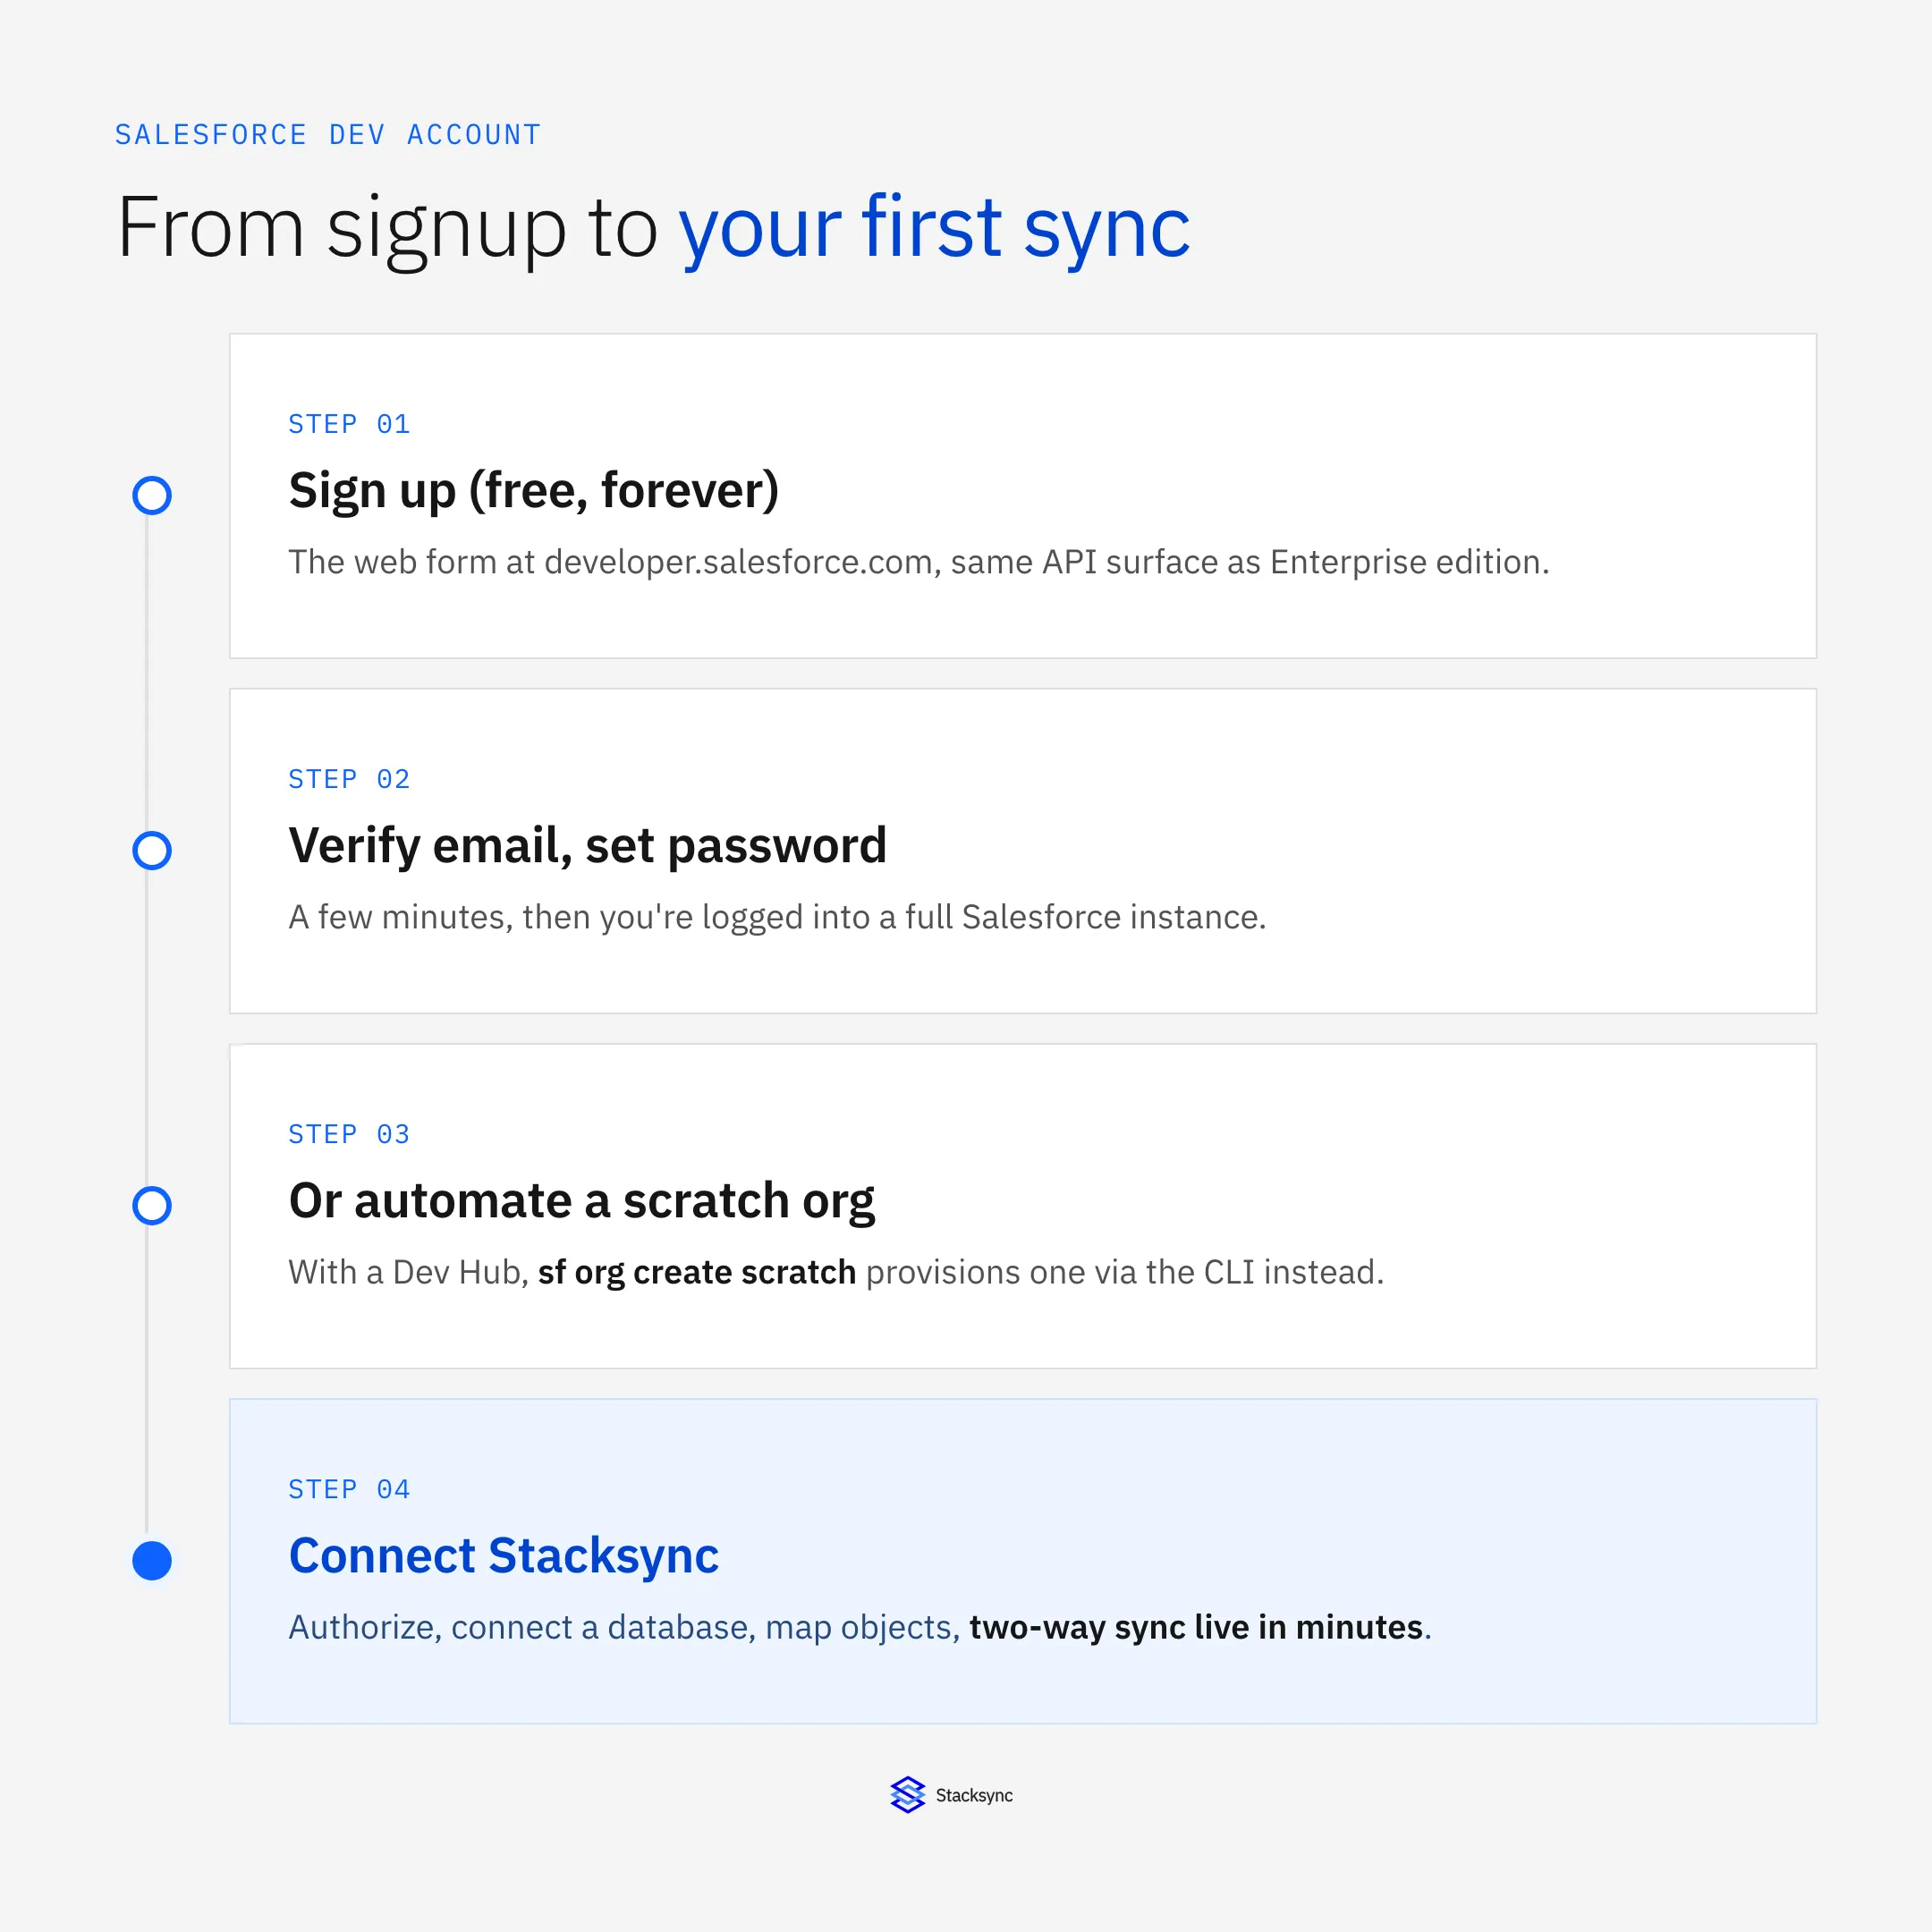This screenshot has width=1932, height=1932.
Task: Click the 'STEP 02' label
Action: tap(349, 779)
